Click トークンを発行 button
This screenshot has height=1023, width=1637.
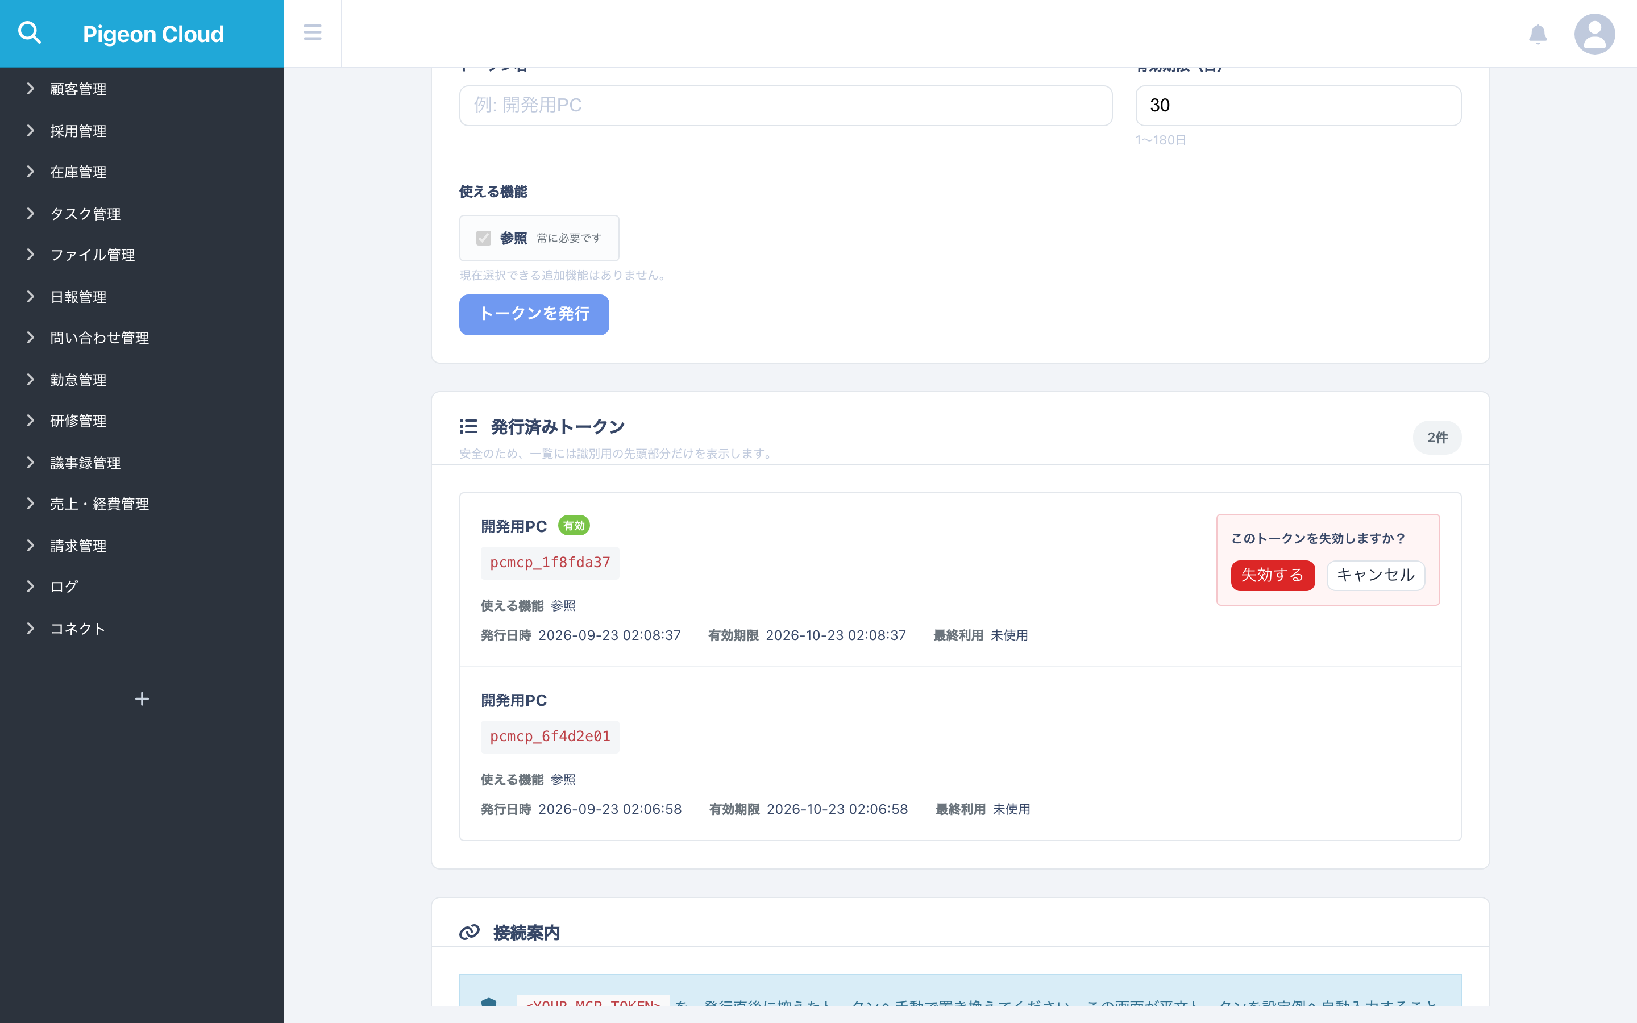click(x=534, y=314)
